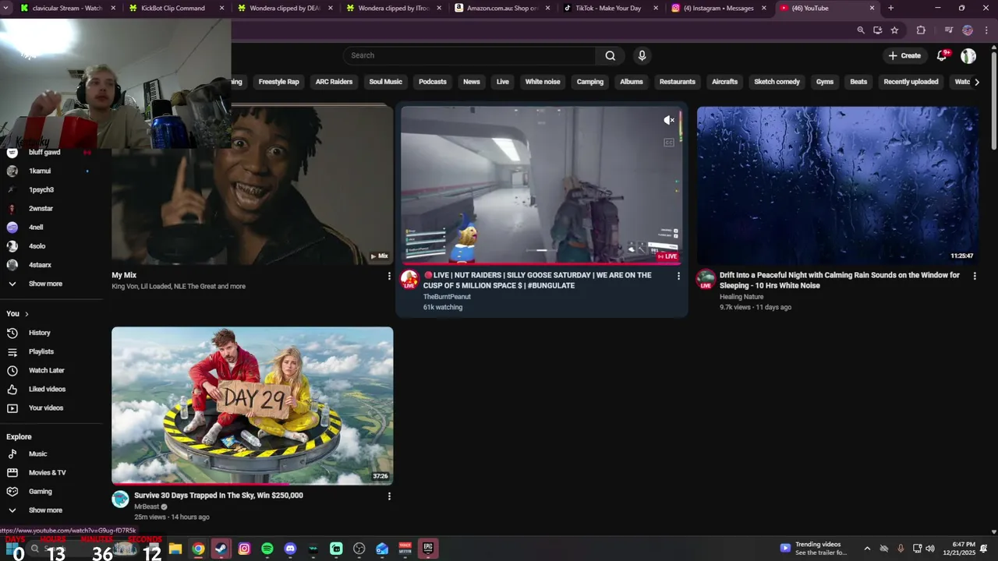Image resolution: width=998 pixels, height=561 pixels.
Task: Bookmark this page with the star icon
Action: (894, 30)
